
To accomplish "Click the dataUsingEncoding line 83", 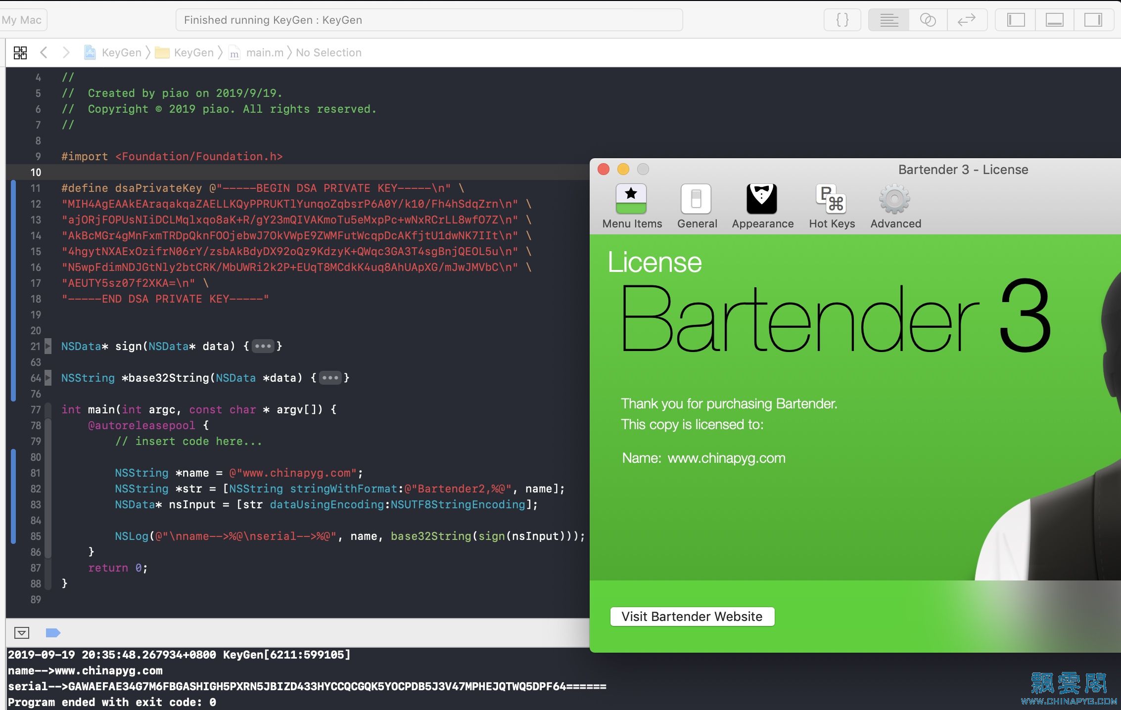I will pos(327,504).
